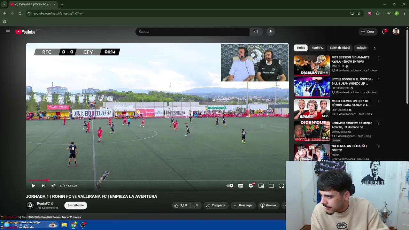The image size is (409, 230).
Task: Open the tab search dropdown arrow
Action: pyautogui.click(x=4, y=4)
